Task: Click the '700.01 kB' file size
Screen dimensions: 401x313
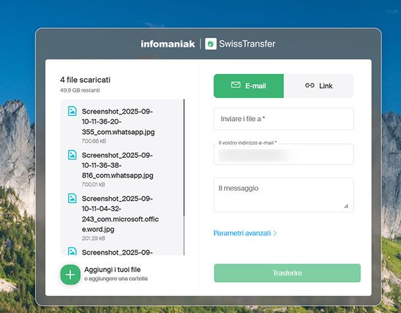Action: coord(93,184)
